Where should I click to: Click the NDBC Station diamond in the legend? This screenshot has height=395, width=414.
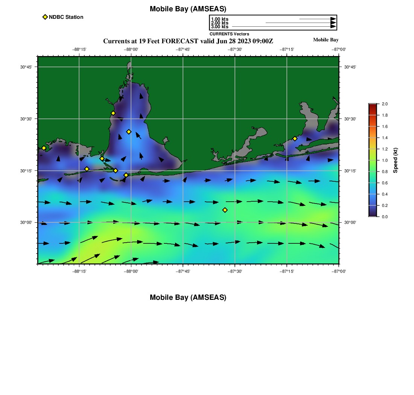point(45,17)
